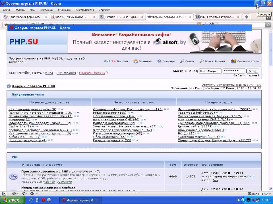This screenshot has width=273, height=204.
Task: Open topic INI (14690)
Action: coord(187,133)
